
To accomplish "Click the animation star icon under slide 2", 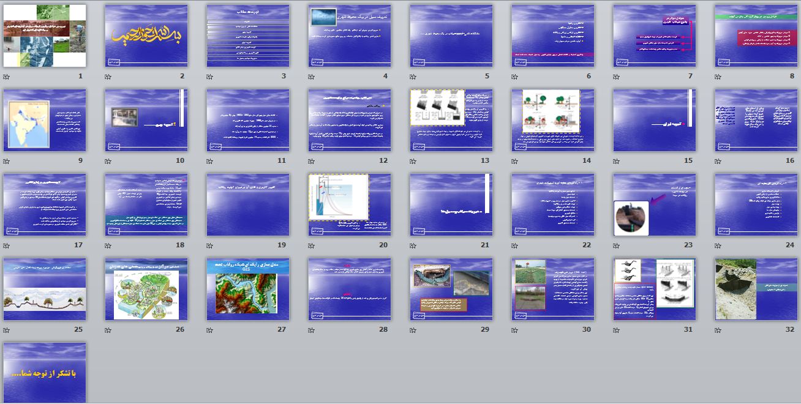I will coord(108,77).
